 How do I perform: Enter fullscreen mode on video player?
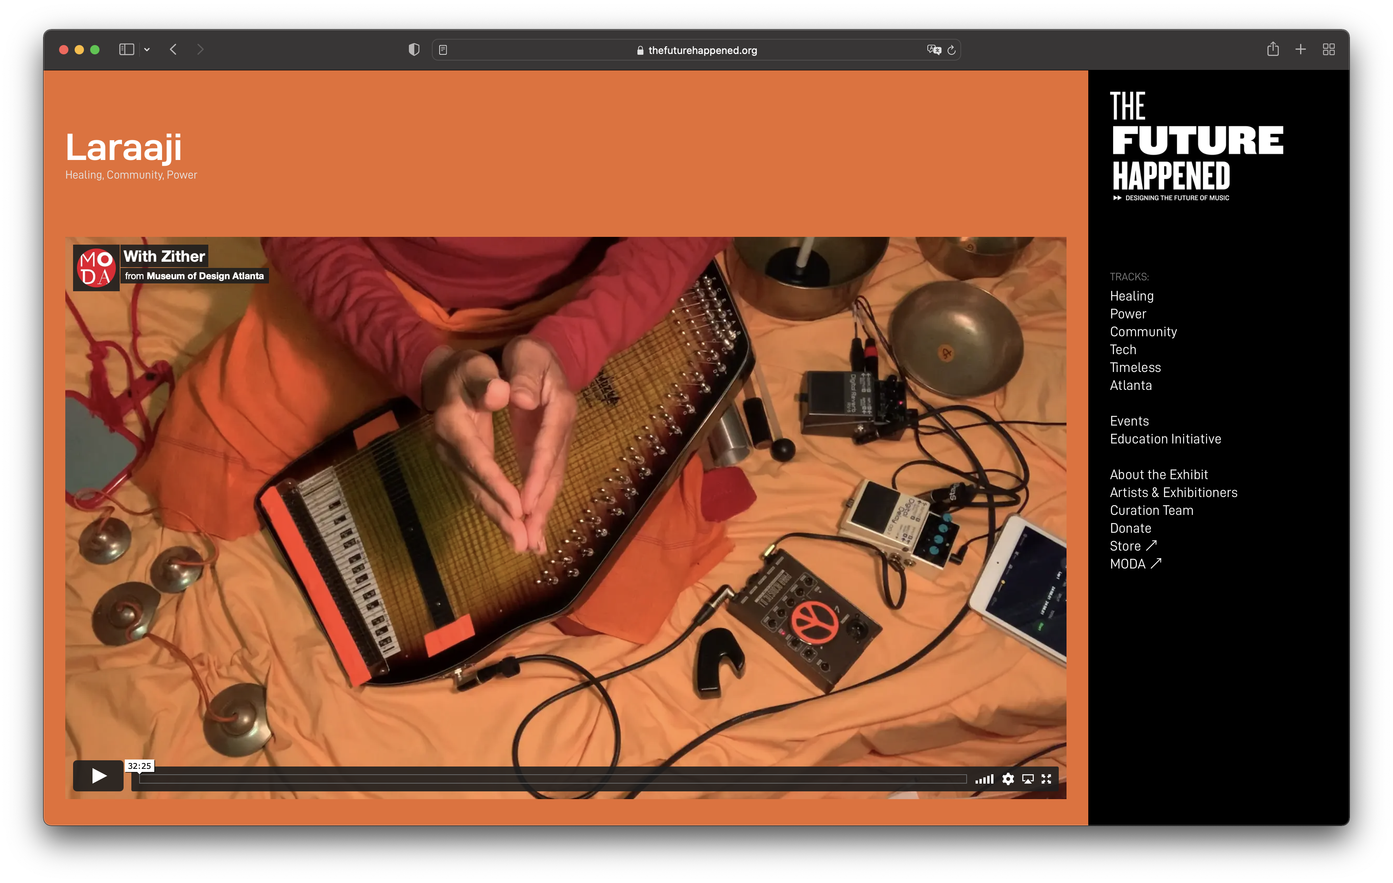[x=1046, y=779]
